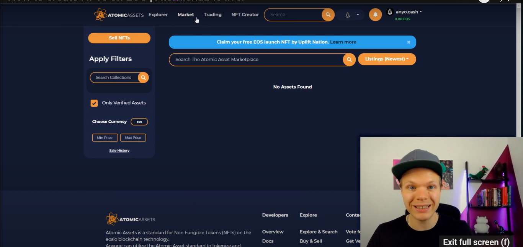Click the Atomic Assets footer logo
Screen dimensions: 523x247
click(x=131, y=219)
